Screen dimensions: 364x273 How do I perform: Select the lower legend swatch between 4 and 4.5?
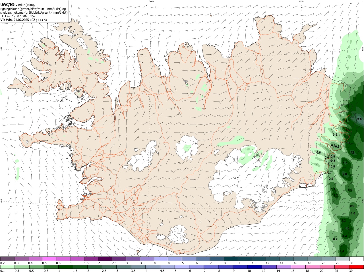(x=153, y=267)
